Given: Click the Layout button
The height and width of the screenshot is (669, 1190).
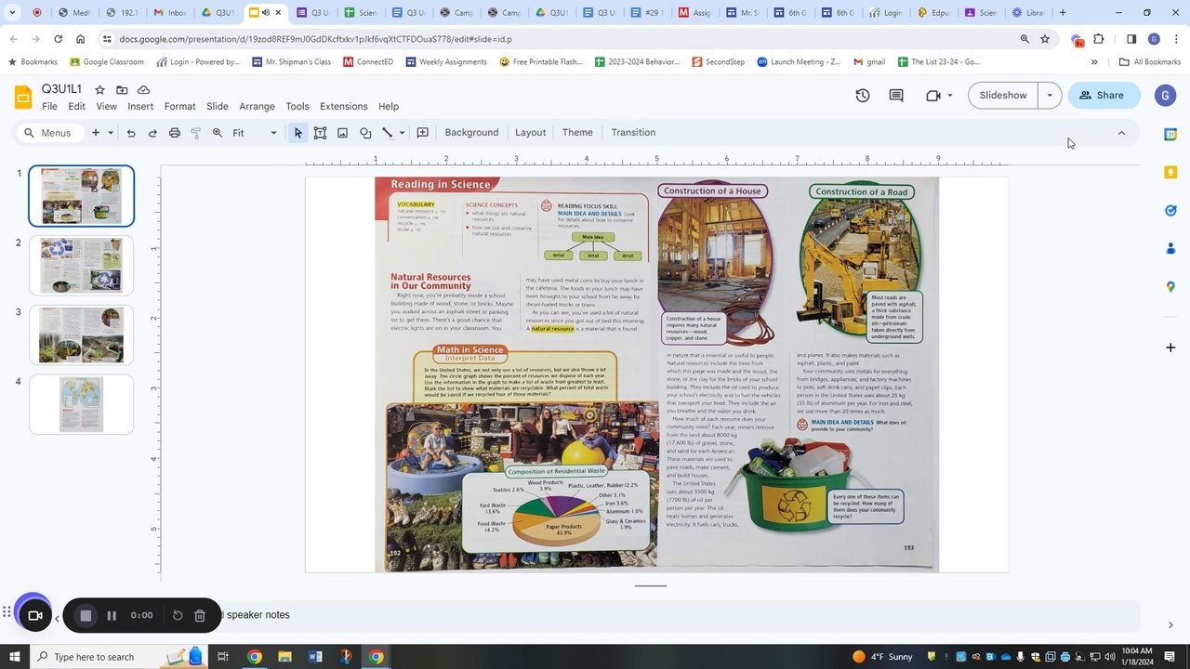Looking at the screenshot, I should point(531,133).
